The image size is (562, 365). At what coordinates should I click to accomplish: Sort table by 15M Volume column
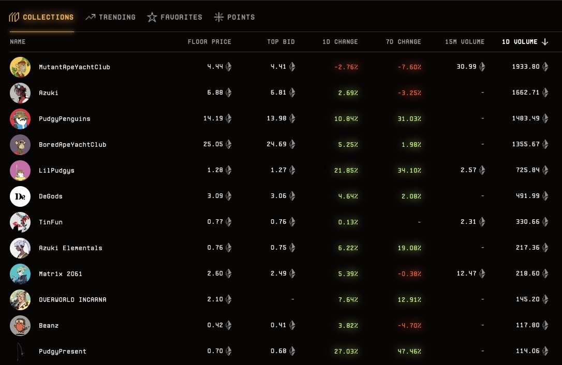[465, 42]
